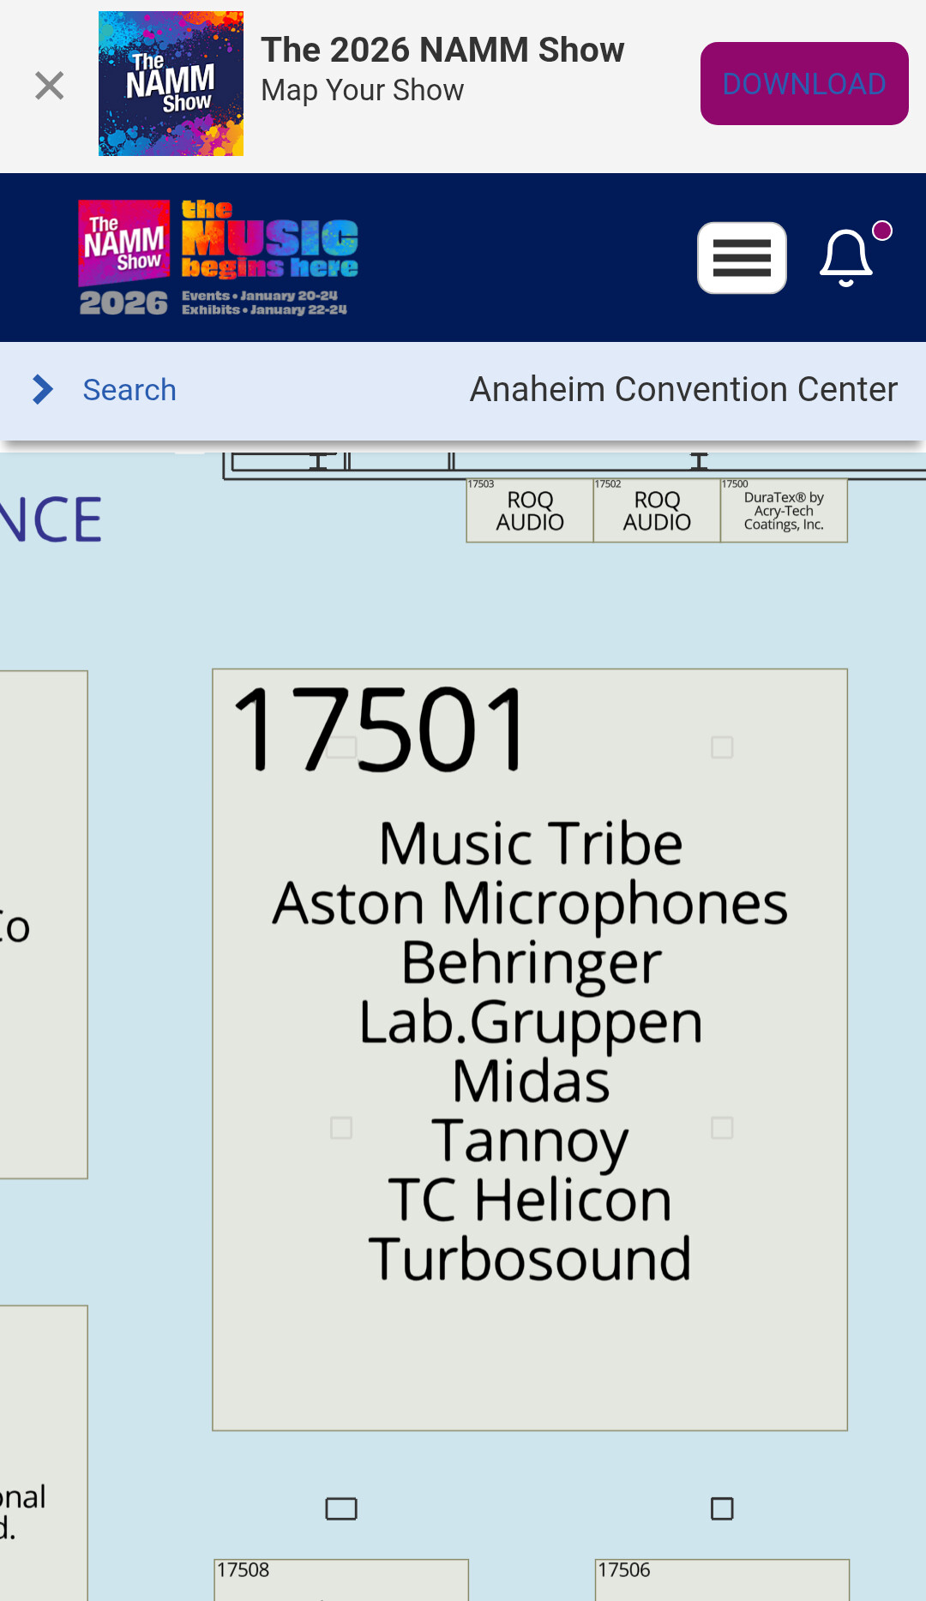Open Music Tribe booth 17501
Screen dimensions: 926x1601
[530, 1049]
